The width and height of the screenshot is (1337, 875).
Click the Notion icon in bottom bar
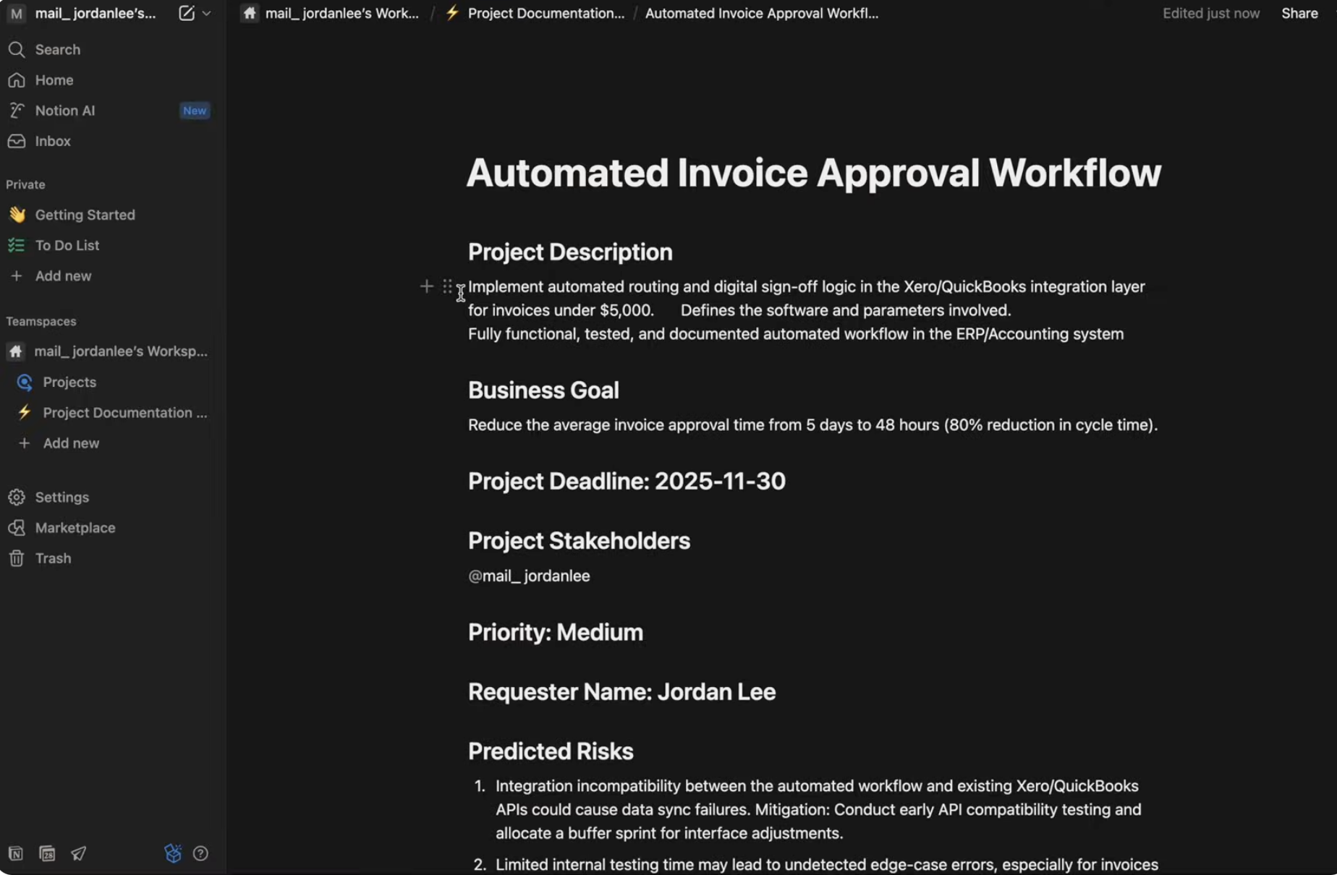click(16, 853)
